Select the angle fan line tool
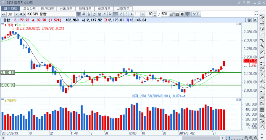The height and width of the screenshot is (140, 266). pyautogui.click(x=262, y=80)
